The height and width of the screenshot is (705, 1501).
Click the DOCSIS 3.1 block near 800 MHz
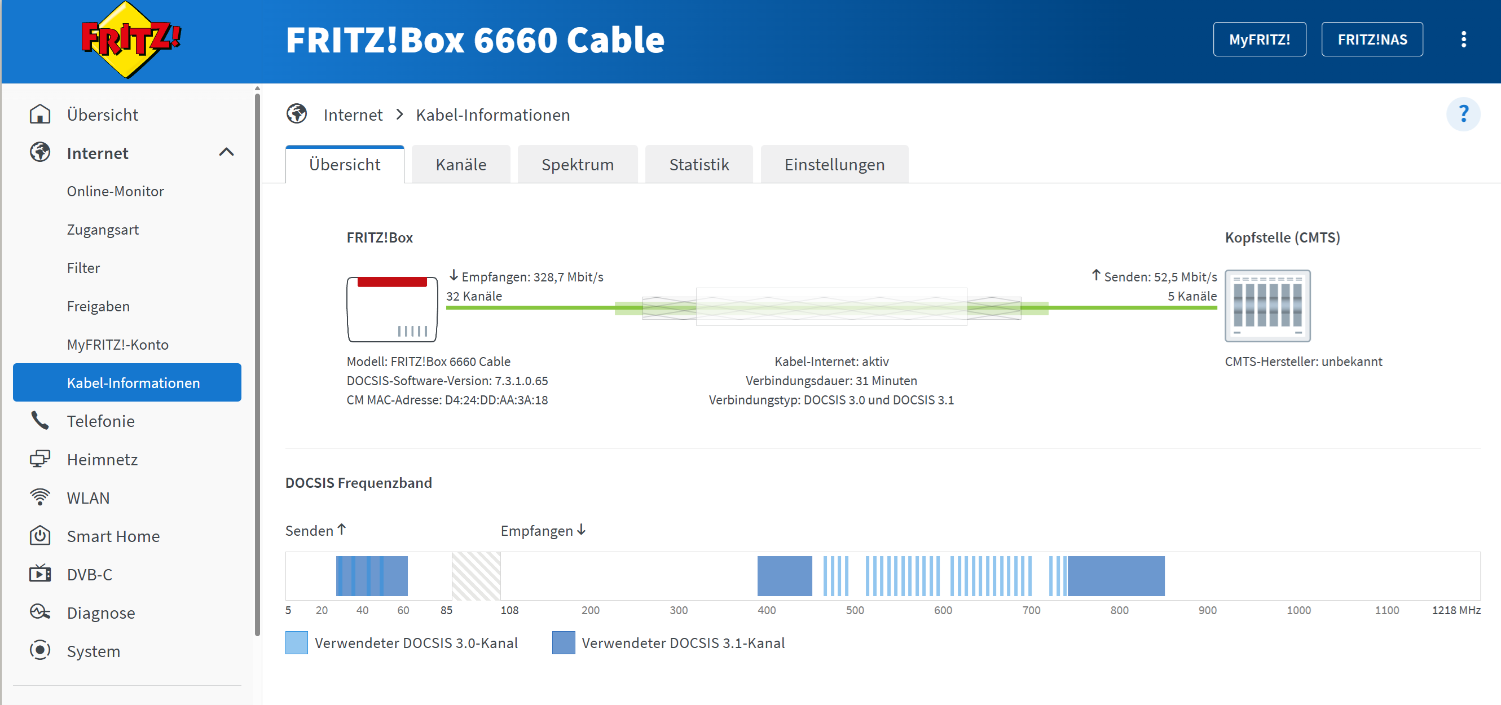[1116, 576]
